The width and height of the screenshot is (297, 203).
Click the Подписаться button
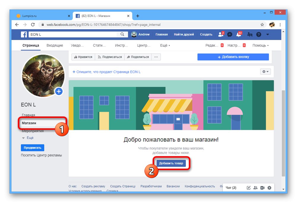[110, 57]
